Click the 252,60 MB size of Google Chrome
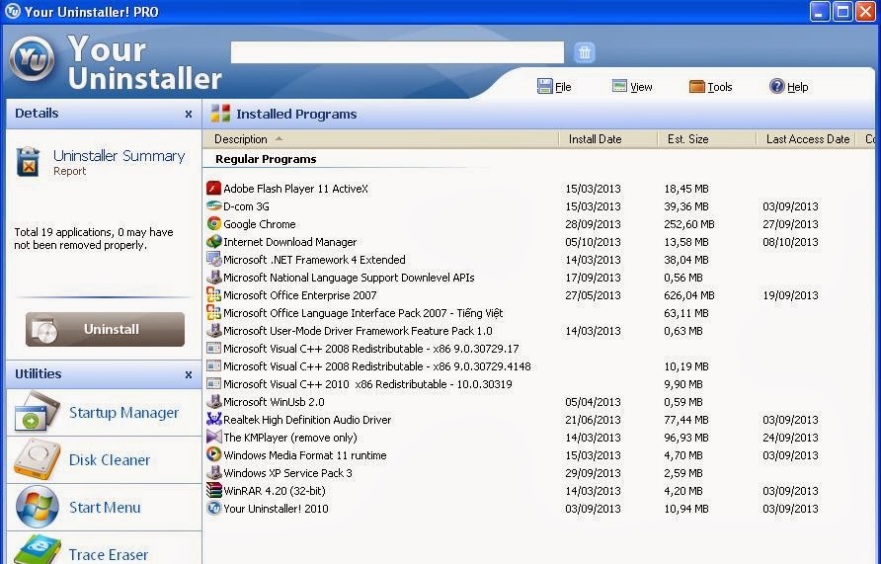The width and height of the screenshot is (881, 564). (688, 224)
